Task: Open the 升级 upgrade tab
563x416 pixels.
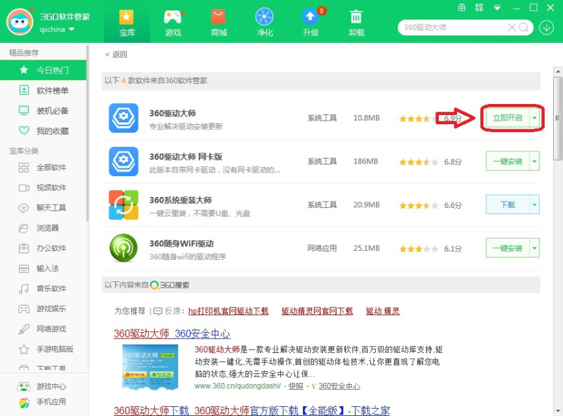Action: pos(311,23)
